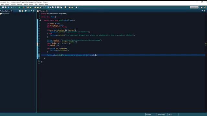Click the warning marker beside the notes line

click(38, 43)
